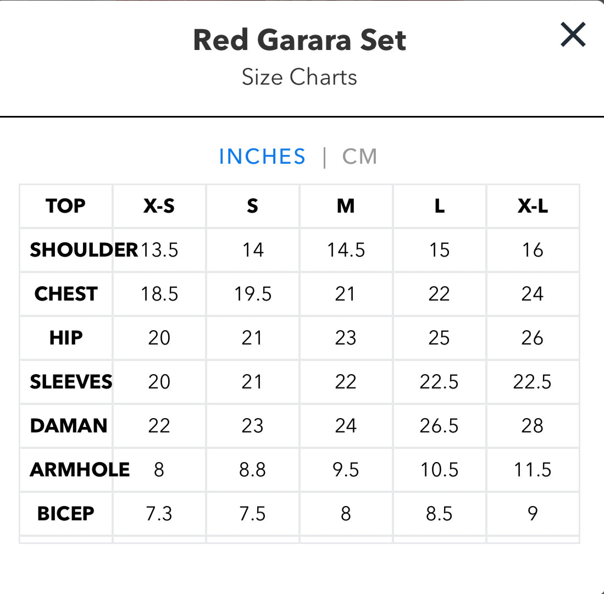The height and width of the screenshot is (594, 604).
Task: Select the BICEP row label
Action: [x=66, y=514]
